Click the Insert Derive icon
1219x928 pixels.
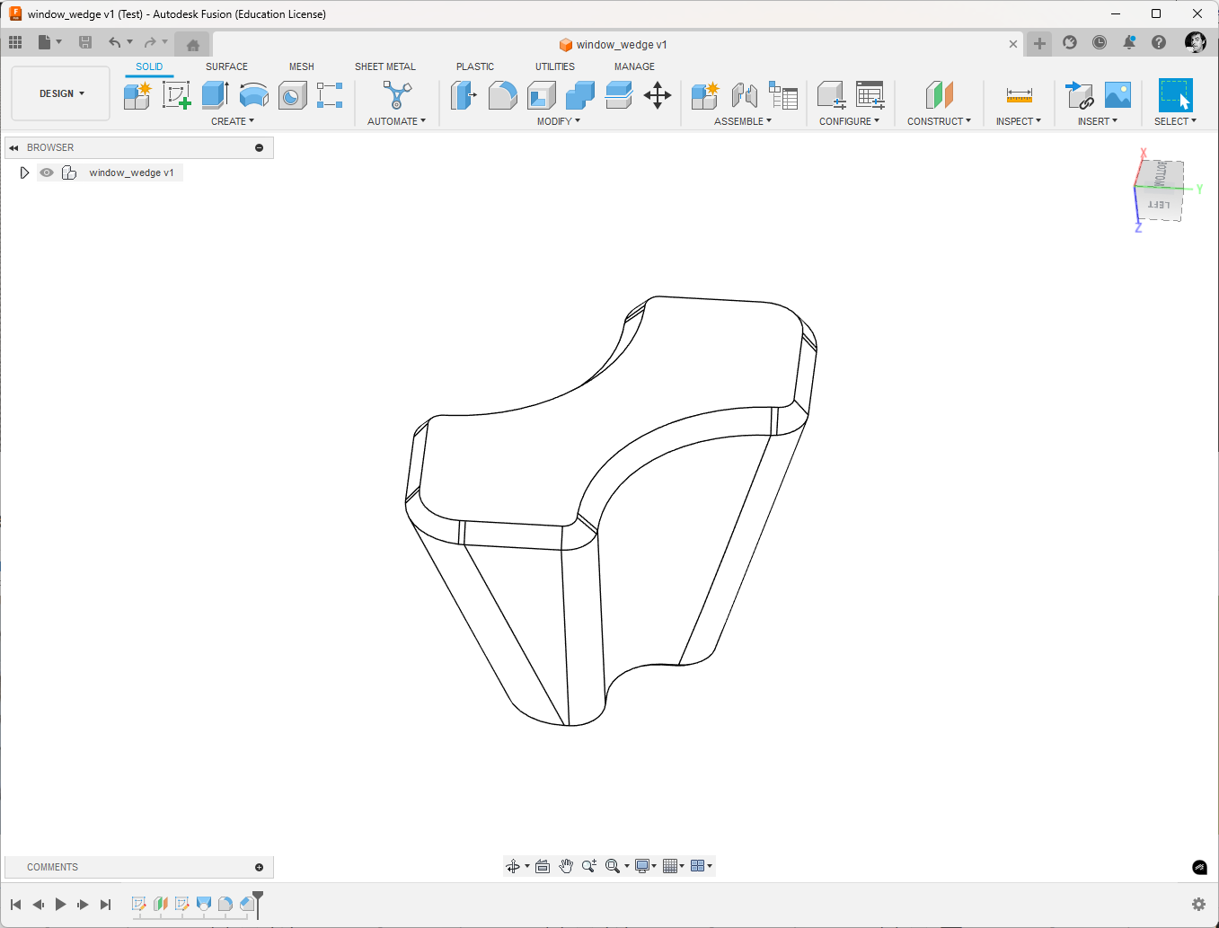pyautogui.click(x=1079, y=95)
